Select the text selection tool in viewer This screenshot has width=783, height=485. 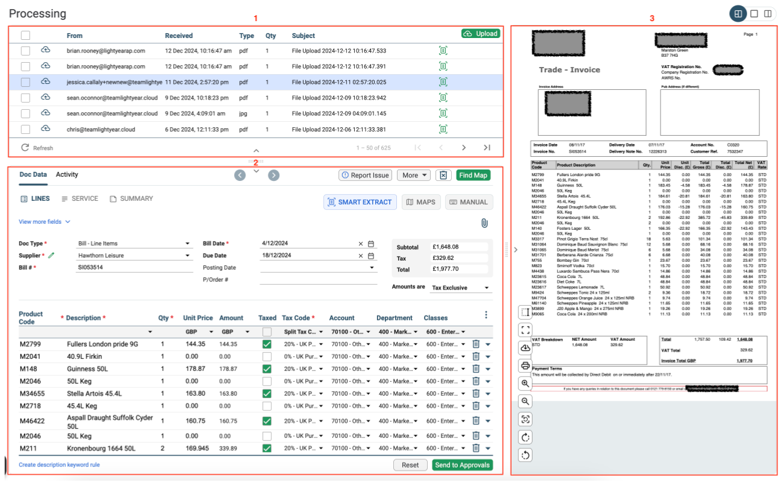click(525, 312)
